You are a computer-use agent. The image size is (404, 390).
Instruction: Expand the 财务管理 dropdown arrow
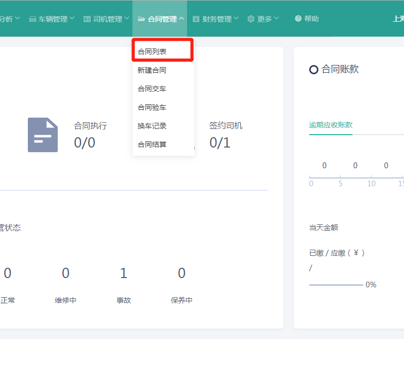click(x=236, y=19)
